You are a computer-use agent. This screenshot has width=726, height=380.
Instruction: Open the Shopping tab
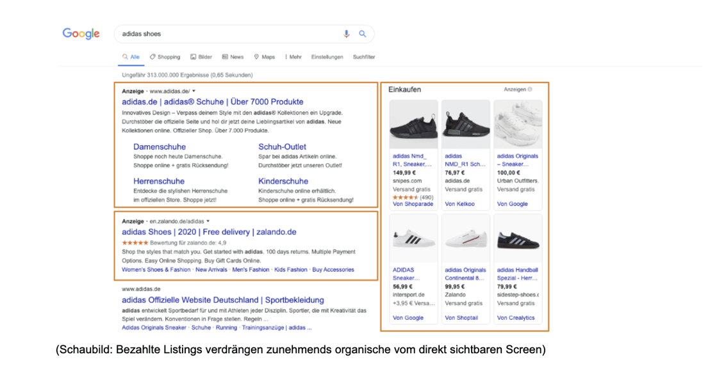[165, 57]
